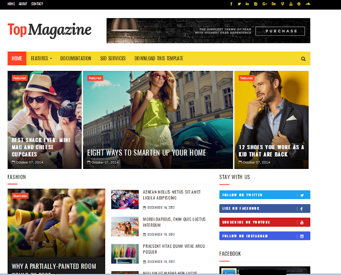Image resolution: width=341 pixels, height=275 pixels.
Task: Click the Like on Facebook button
Action: click(x=265, y=208)
